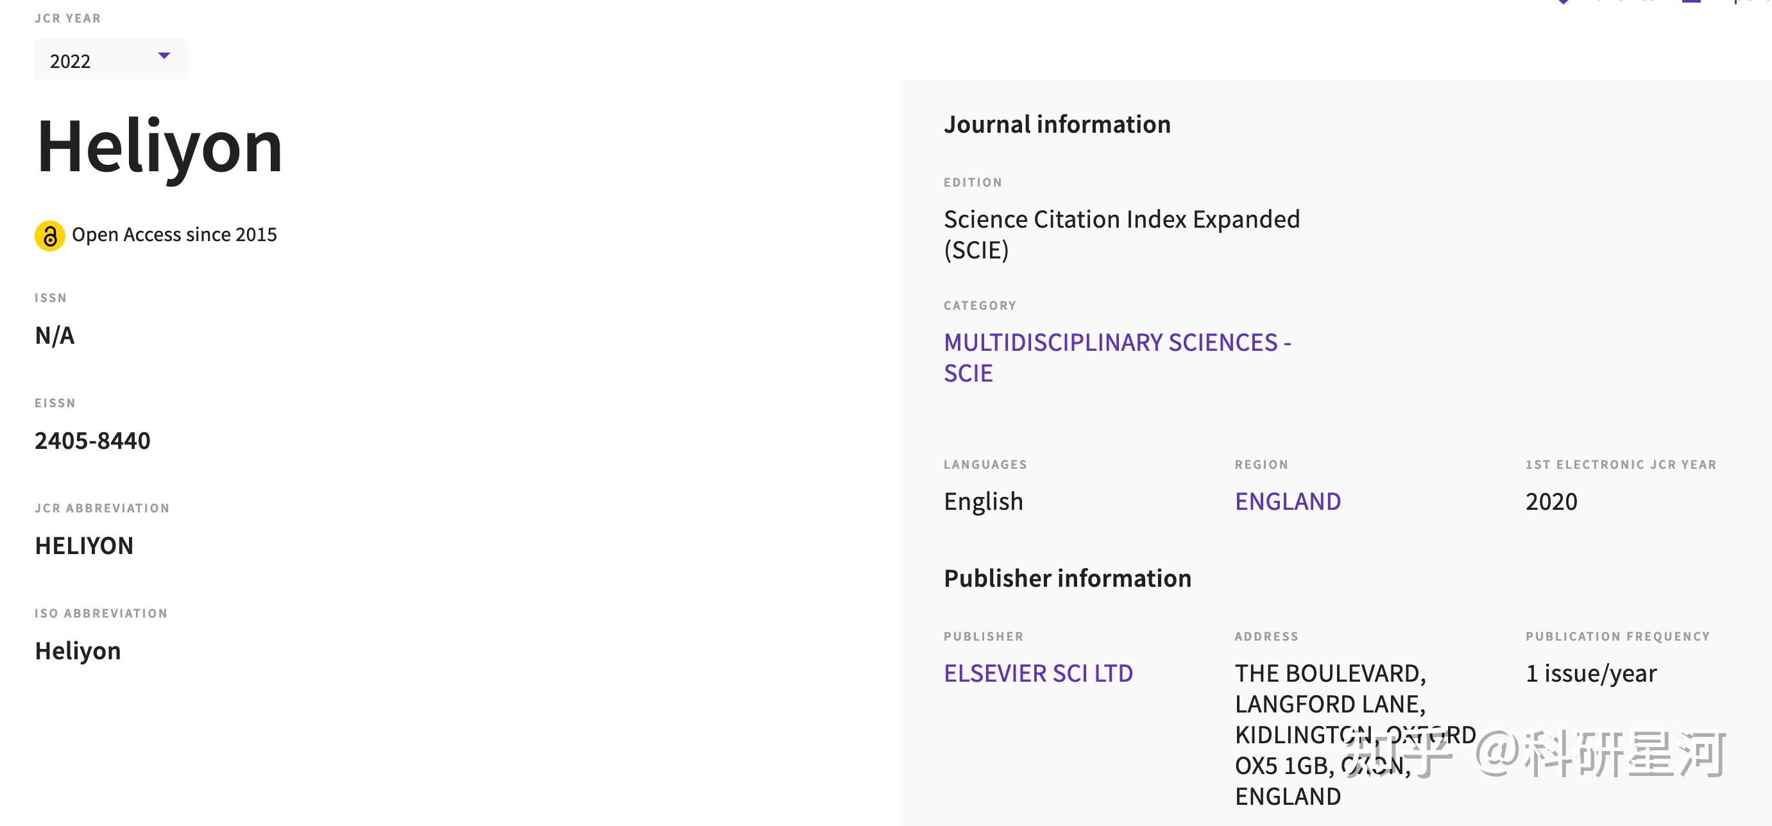Click the English language value

pyautogui.click(x=983, y=501)
